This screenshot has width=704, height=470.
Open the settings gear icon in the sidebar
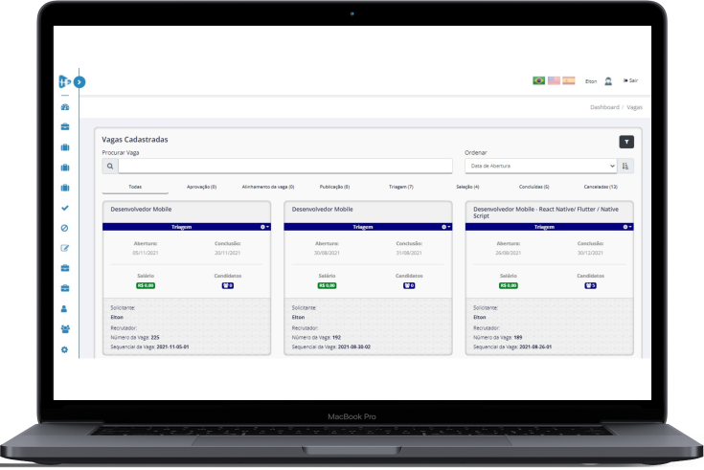[64, 349]
